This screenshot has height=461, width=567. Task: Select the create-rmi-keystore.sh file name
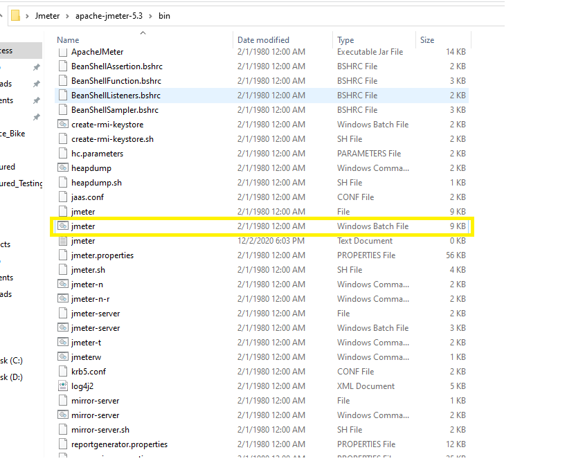pos(112,139)
